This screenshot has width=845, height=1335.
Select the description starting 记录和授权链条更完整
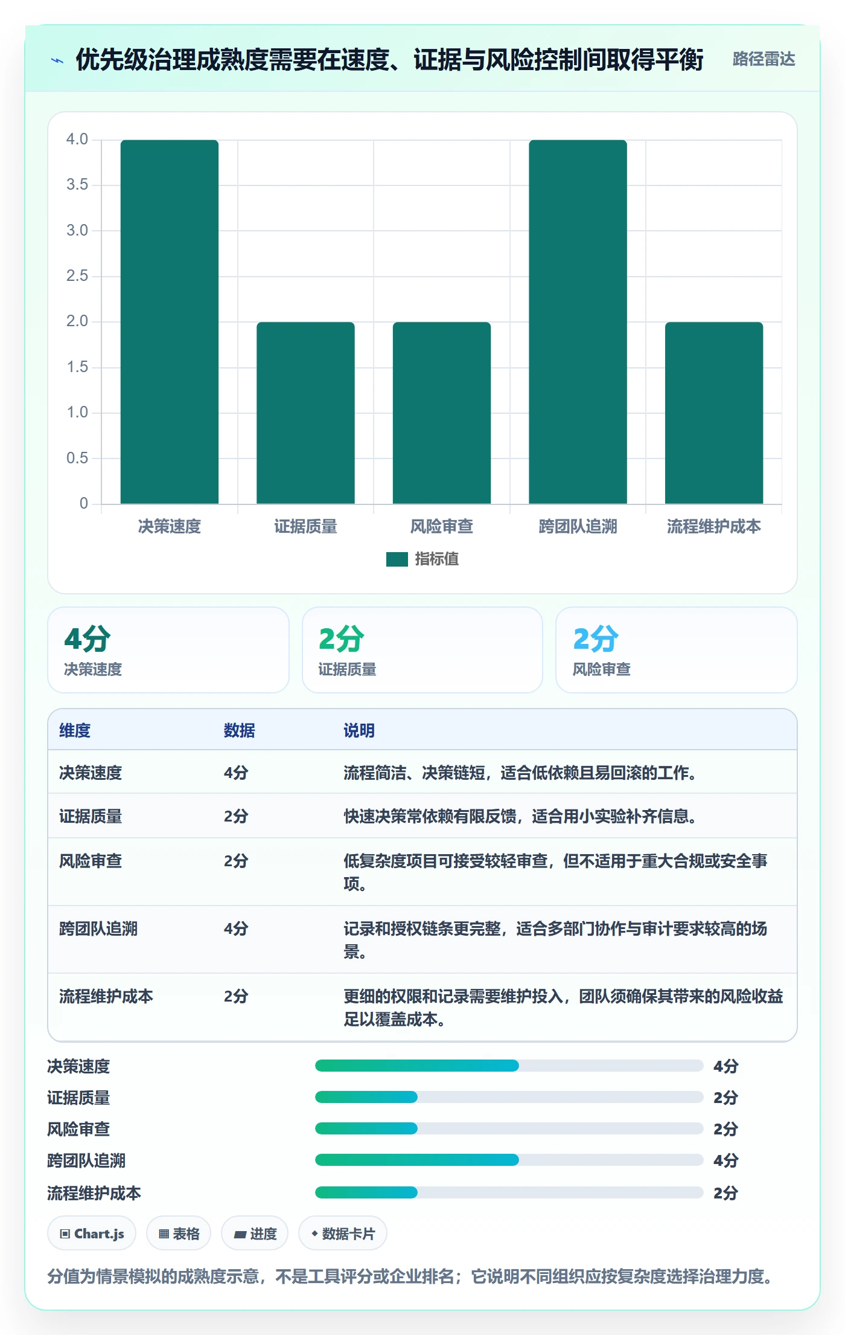point(555,939)
